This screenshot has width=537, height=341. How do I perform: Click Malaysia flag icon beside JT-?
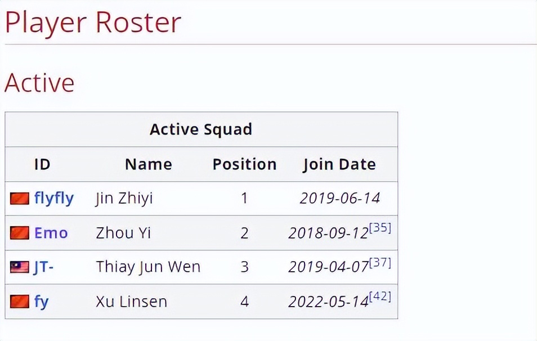20,267
